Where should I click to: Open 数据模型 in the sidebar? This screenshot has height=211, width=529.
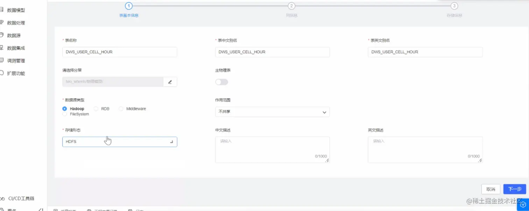tap(16, 10)
